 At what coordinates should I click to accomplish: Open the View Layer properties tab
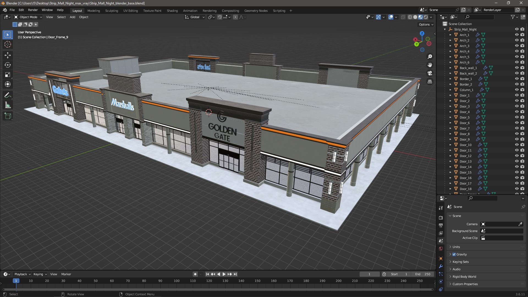pyautogui.click(x=441, y=233)
